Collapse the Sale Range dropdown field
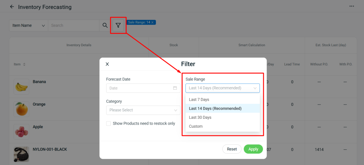 coord(222,88)
